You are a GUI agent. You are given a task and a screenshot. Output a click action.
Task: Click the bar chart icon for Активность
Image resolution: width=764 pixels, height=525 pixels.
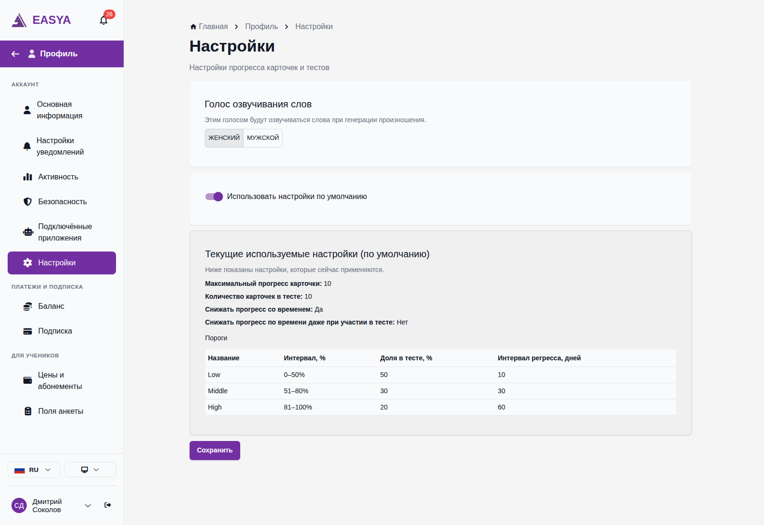(28, 177)
